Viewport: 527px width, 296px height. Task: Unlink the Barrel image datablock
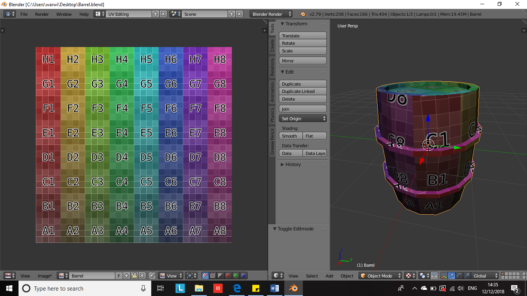pos(142,276)
